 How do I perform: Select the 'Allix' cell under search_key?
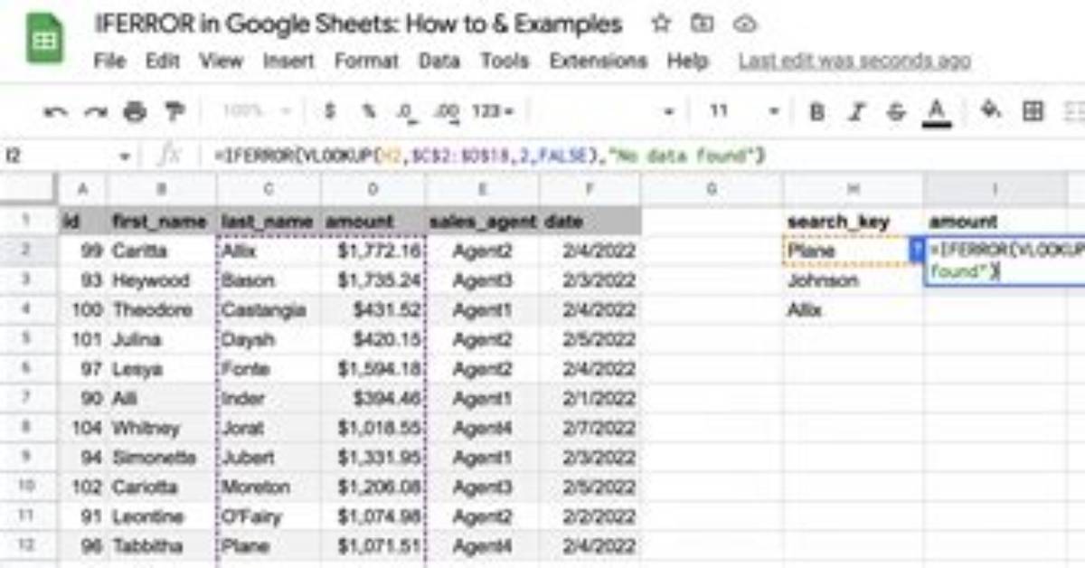(x=854, y=309)
